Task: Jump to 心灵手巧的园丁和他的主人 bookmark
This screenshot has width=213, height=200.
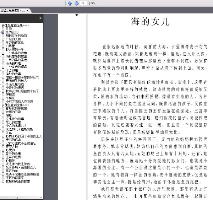Action: [24, 136]
